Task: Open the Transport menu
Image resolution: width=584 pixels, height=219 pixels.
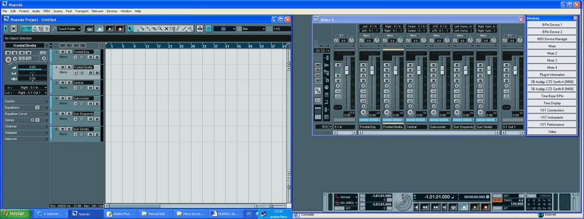Action: point(82,11)
